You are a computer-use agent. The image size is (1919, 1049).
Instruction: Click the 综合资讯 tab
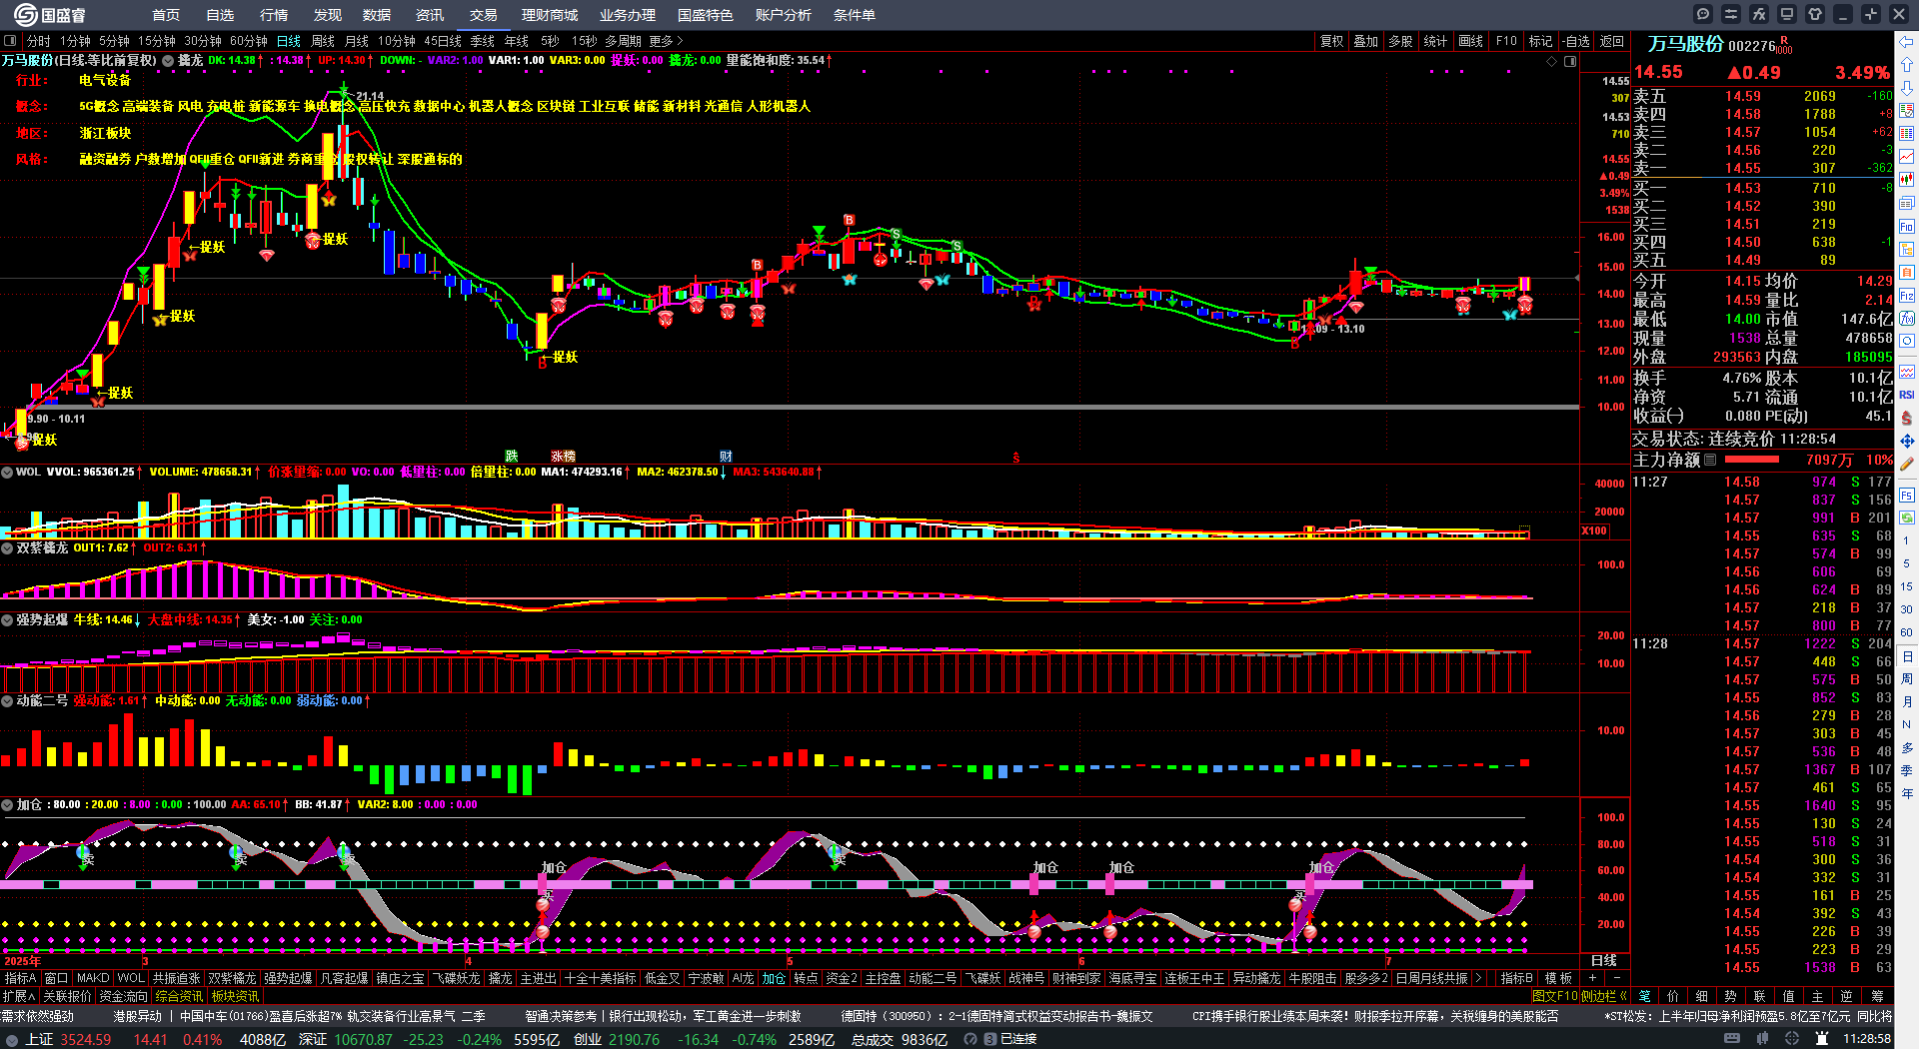[179, 996]
